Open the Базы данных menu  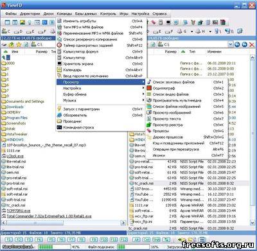tap(86, 13)
